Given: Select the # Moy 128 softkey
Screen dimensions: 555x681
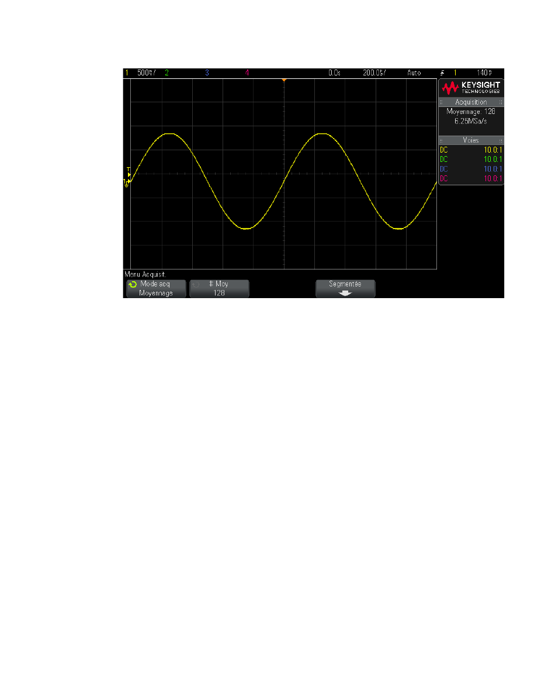Looking at the screenshot, I should click(219, 288).
